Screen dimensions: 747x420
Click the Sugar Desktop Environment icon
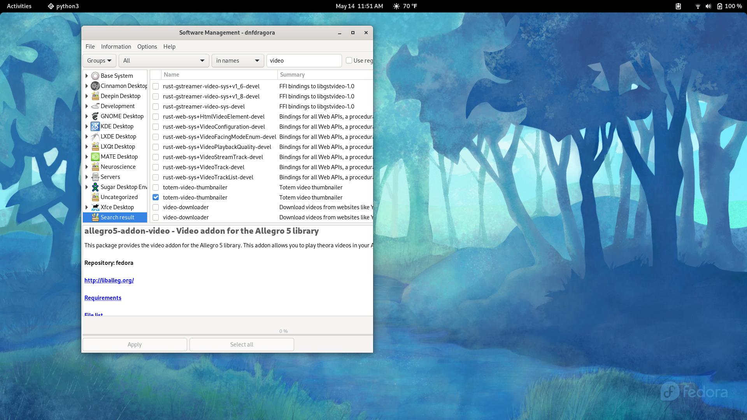(95, 187)
